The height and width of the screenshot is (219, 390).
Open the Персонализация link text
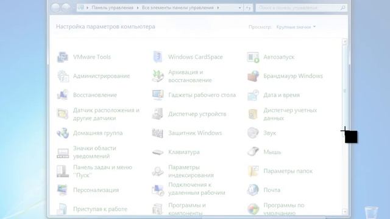coord(96,190)
